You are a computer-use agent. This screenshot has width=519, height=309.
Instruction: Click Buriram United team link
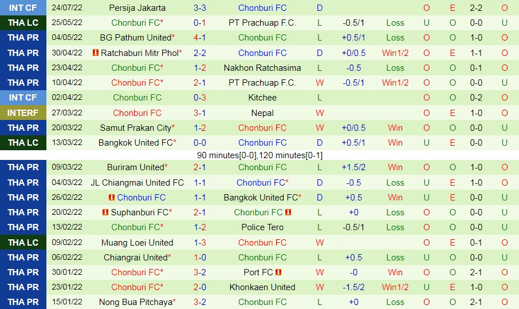135,167
